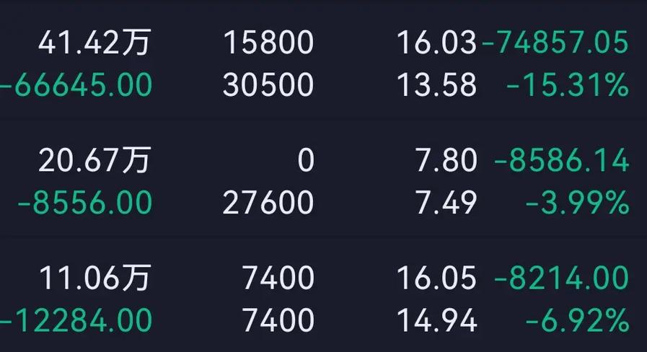Click the 15800 holding quantity
This screenshot has height=352, width=647.
268,43
